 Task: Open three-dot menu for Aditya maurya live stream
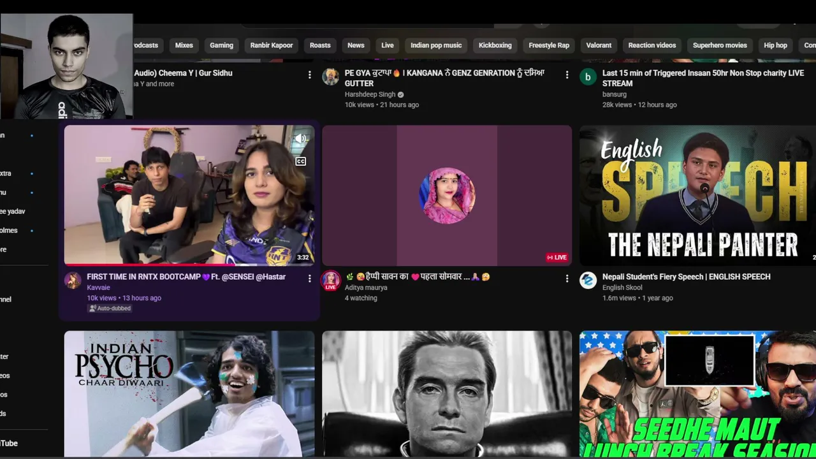coord(567,279)
